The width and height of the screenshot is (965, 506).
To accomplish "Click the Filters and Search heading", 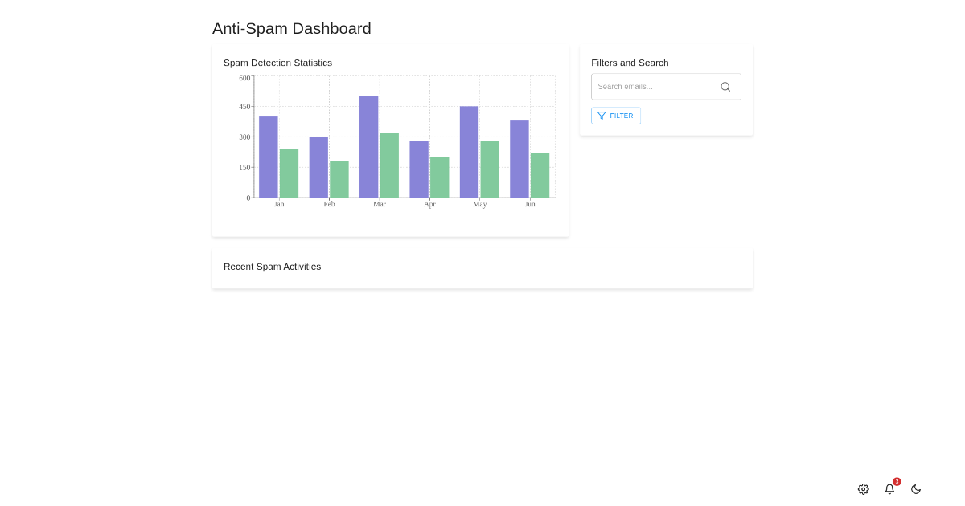I will [630, 63].
